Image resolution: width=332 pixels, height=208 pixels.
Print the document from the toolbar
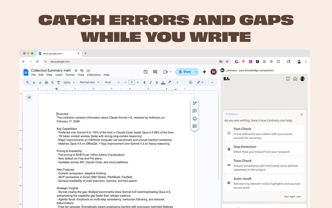(46, 82)
